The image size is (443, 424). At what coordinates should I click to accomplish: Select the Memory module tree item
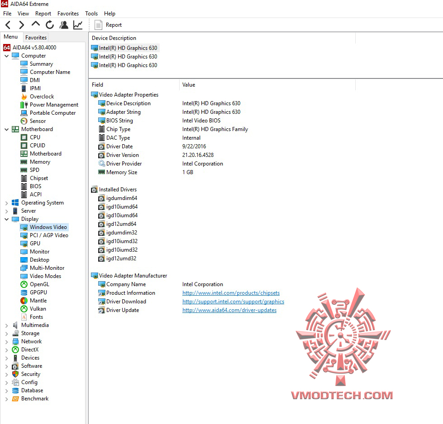tap(35, 162)
